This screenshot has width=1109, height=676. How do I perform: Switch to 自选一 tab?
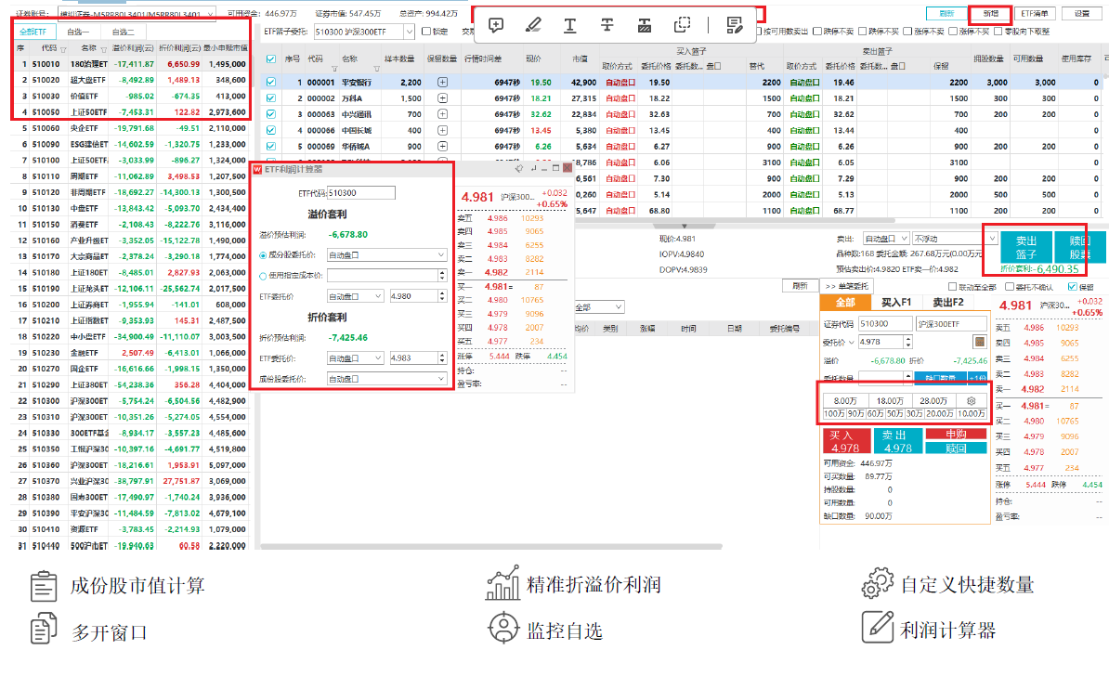[x=78, y=32]
